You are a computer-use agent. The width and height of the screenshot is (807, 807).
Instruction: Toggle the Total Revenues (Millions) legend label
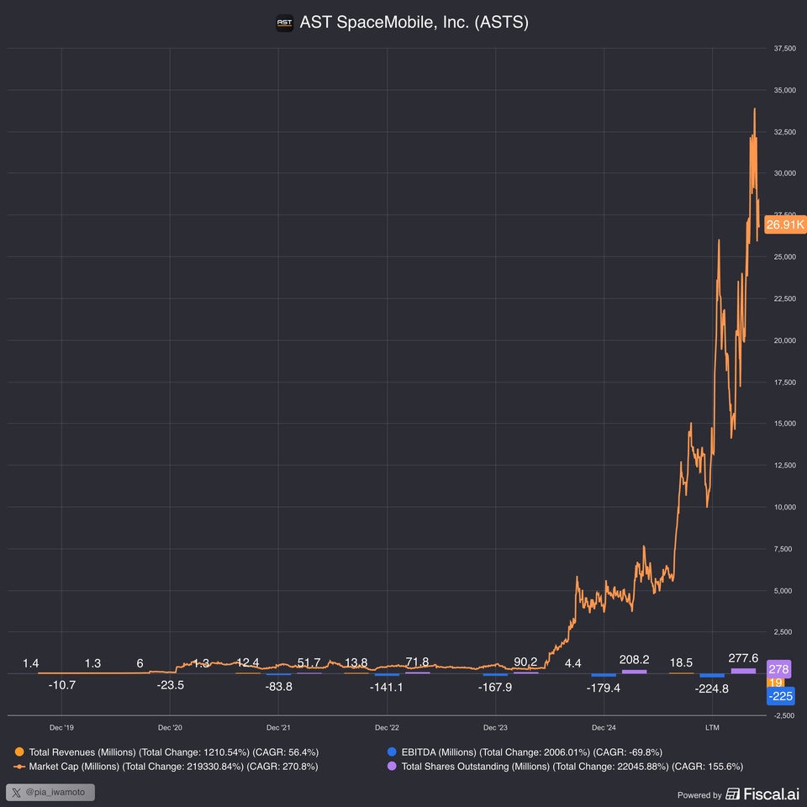point(173,752)
